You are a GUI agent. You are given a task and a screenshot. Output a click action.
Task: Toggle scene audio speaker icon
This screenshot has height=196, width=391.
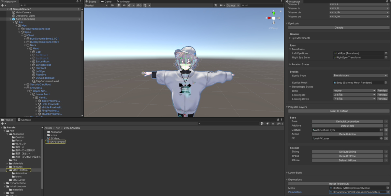click(x=124, y=6)
